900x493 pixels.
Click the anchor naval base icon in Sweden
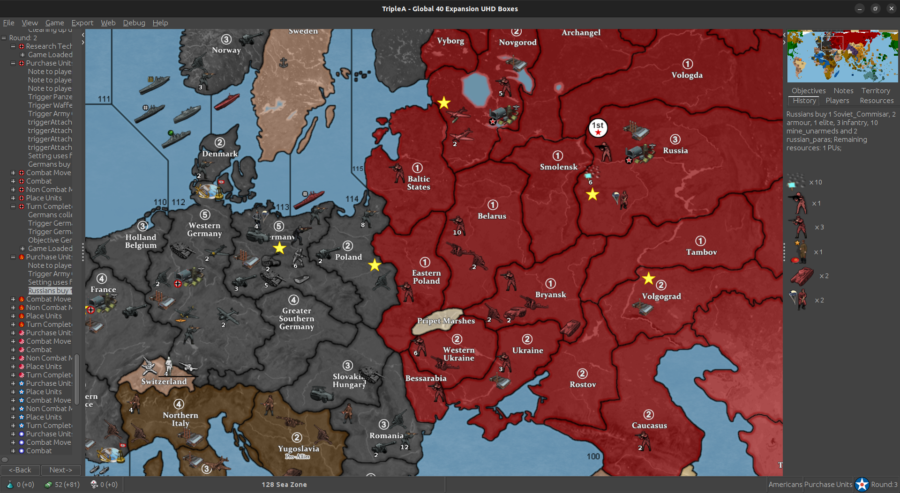[x=283, y=63]
